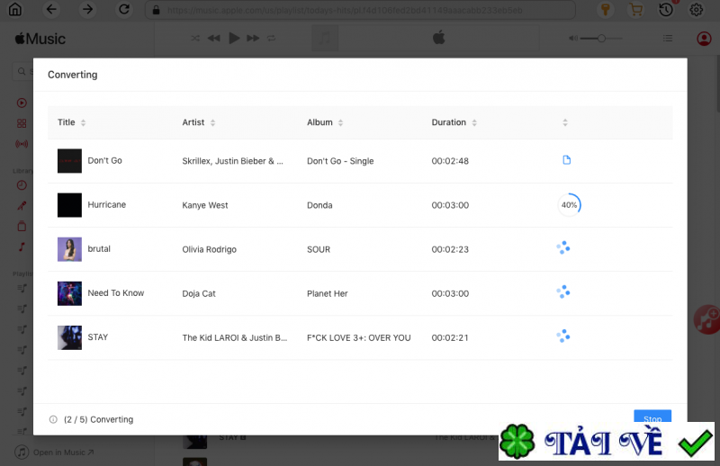
Task: Click the artist "Kanye West"
Action: point(205,205)
